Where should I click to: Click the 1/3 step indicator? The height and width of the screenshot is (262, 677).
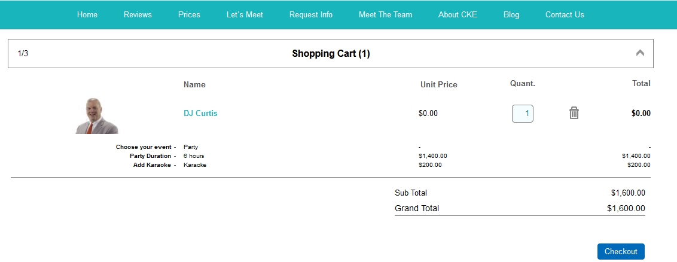click(x=23, y=54)
